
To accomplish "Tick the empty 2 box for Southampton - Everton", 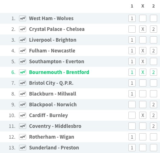I will click(x=154, y=61).
